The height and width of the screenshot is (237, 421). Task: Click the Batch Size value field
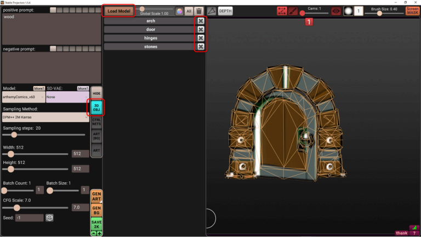pos(85,190)
